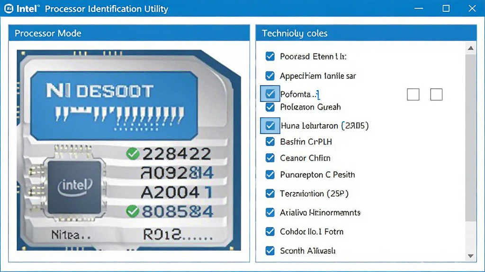Click the green checkmark beside 808584
The width and height of the screenshot is (485, 272).
[133, 211]
